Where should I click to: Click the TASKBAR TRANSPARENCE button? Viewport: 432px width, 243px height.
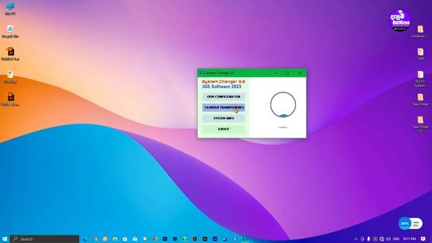(x=223, y=107)
